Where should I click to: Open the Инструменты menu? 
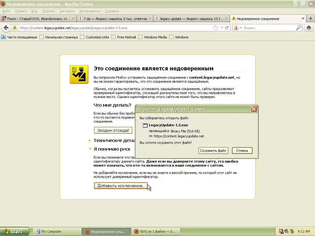[x=90, y=11]
